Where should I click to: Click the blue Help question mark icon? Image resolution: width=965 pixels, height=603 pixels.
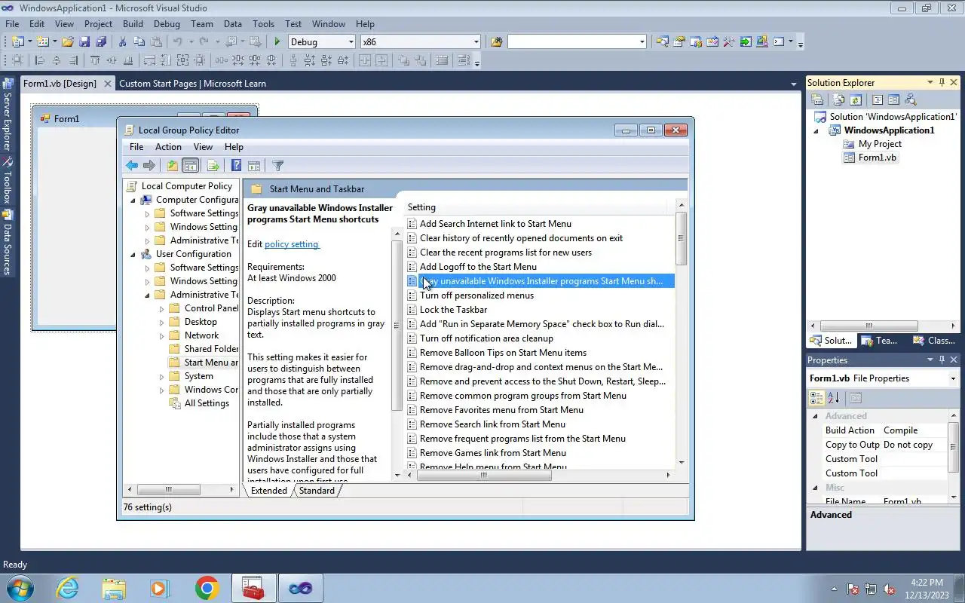click(x=236, y=166)
